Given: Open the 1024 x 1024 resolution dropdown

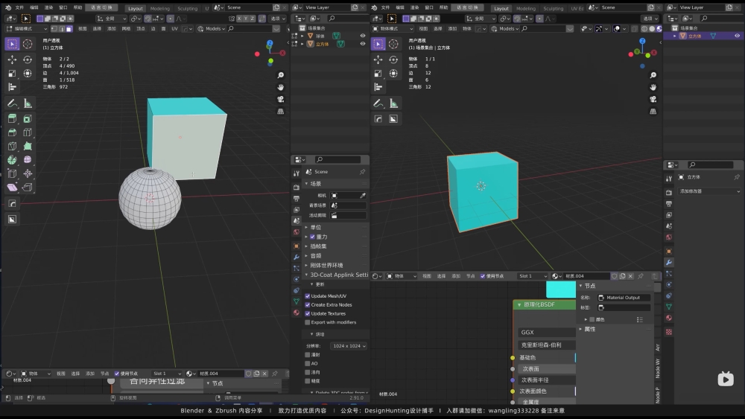Looking at the screenshot, I should pyautogui.click(x=349, y=346).
